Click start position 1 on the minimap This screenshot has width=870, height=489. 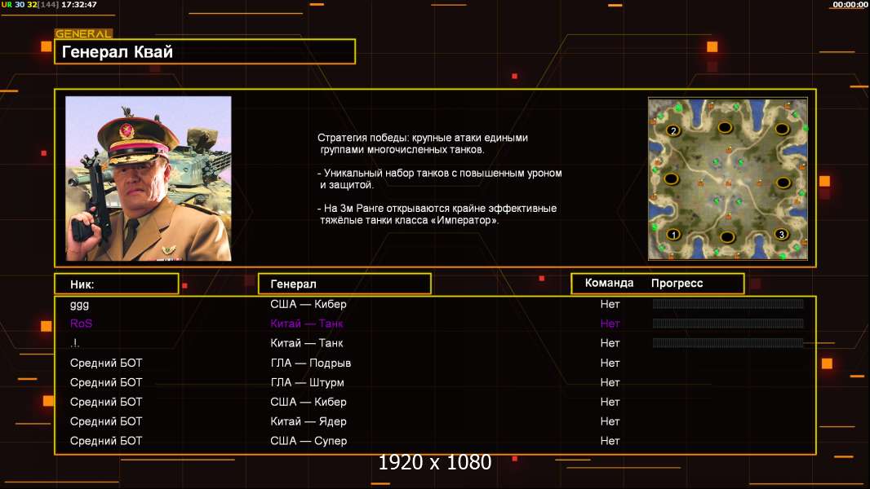click(x=673, y=235)
